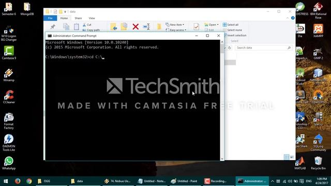
Task: Launch DAEMON Tools Lite shortcut
Action: [9, 143]
